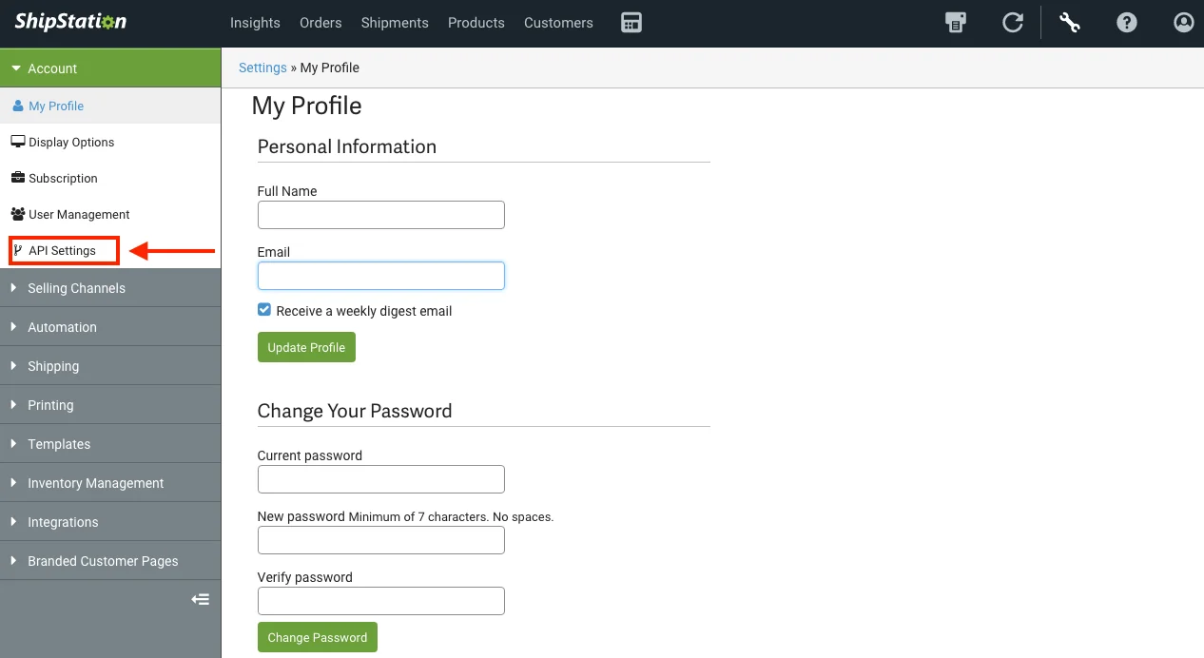
Task: Open the Customers tab
Action: (558, 23)
